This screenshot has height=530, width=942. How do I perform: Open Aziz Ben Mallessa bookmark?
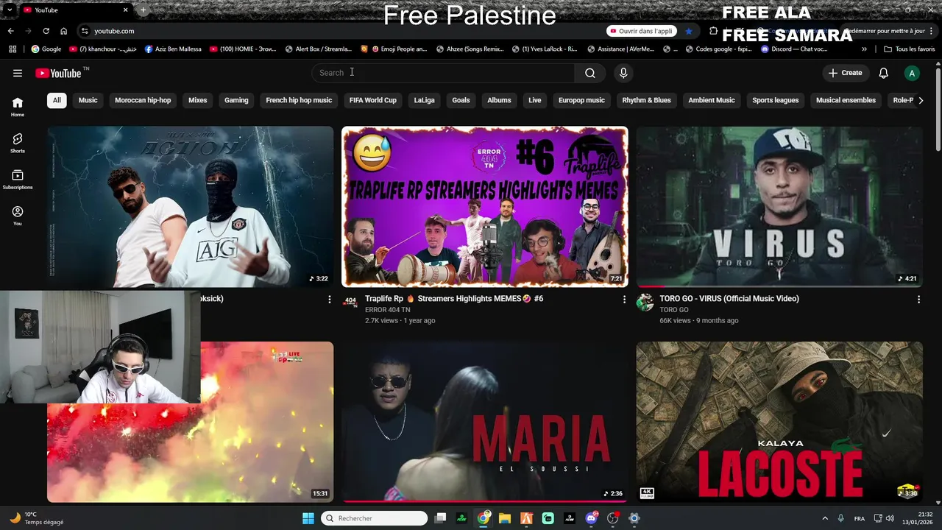coord(173,49)
